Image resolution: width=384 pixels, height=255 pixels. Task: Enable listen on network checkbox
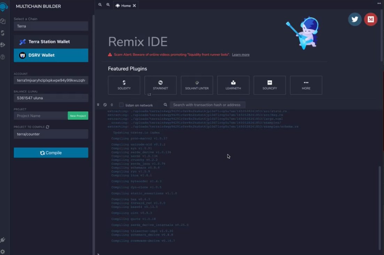(x=121, y=105)
